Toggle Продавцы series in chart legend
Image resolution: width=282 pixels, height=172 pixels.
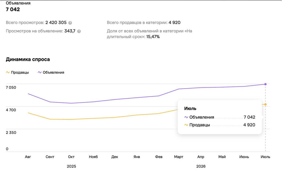[17, 73]
